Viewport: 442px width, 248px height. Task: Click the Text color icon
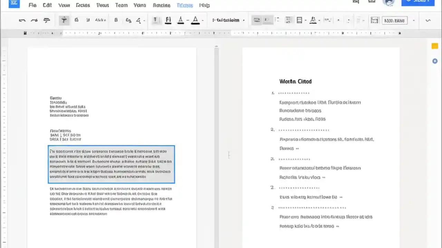181,20
